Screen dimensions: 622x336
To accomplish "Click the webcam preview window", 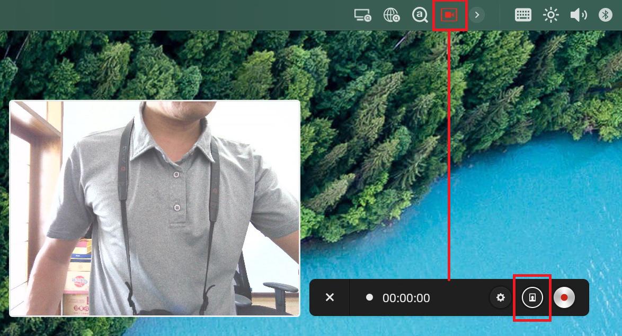I will 155,209.
